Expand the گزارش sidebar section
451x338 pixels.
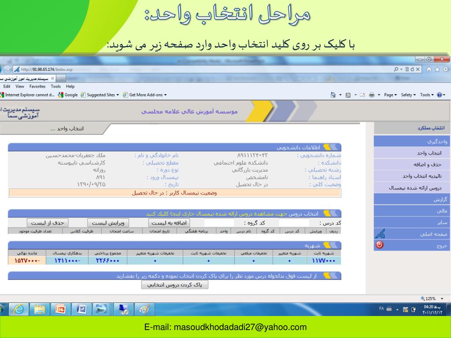tap(412, 199)
